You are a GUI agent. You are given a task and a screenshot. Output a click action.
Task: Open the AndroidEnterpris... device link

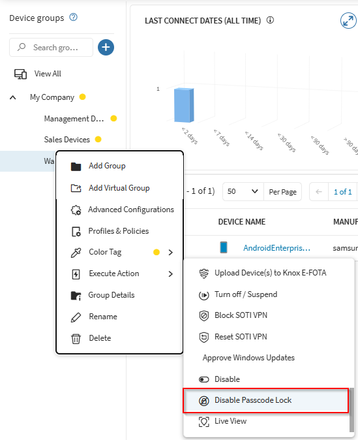[276, 248]
